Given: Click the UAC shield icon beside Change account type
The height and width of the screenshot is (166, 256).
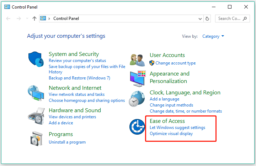Looking at the screenshot, I should [152, 63].
